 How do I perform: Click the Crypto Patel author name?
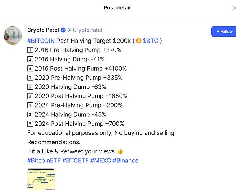[42, 30]
